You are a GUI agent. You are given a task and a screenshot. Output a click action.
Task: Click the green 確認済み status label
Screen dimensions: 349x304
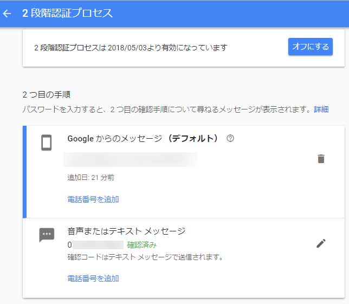pyautogui.click(x=141, y=244)
